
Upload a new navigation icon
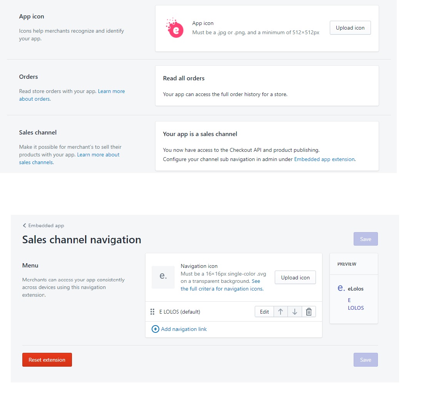295,277
